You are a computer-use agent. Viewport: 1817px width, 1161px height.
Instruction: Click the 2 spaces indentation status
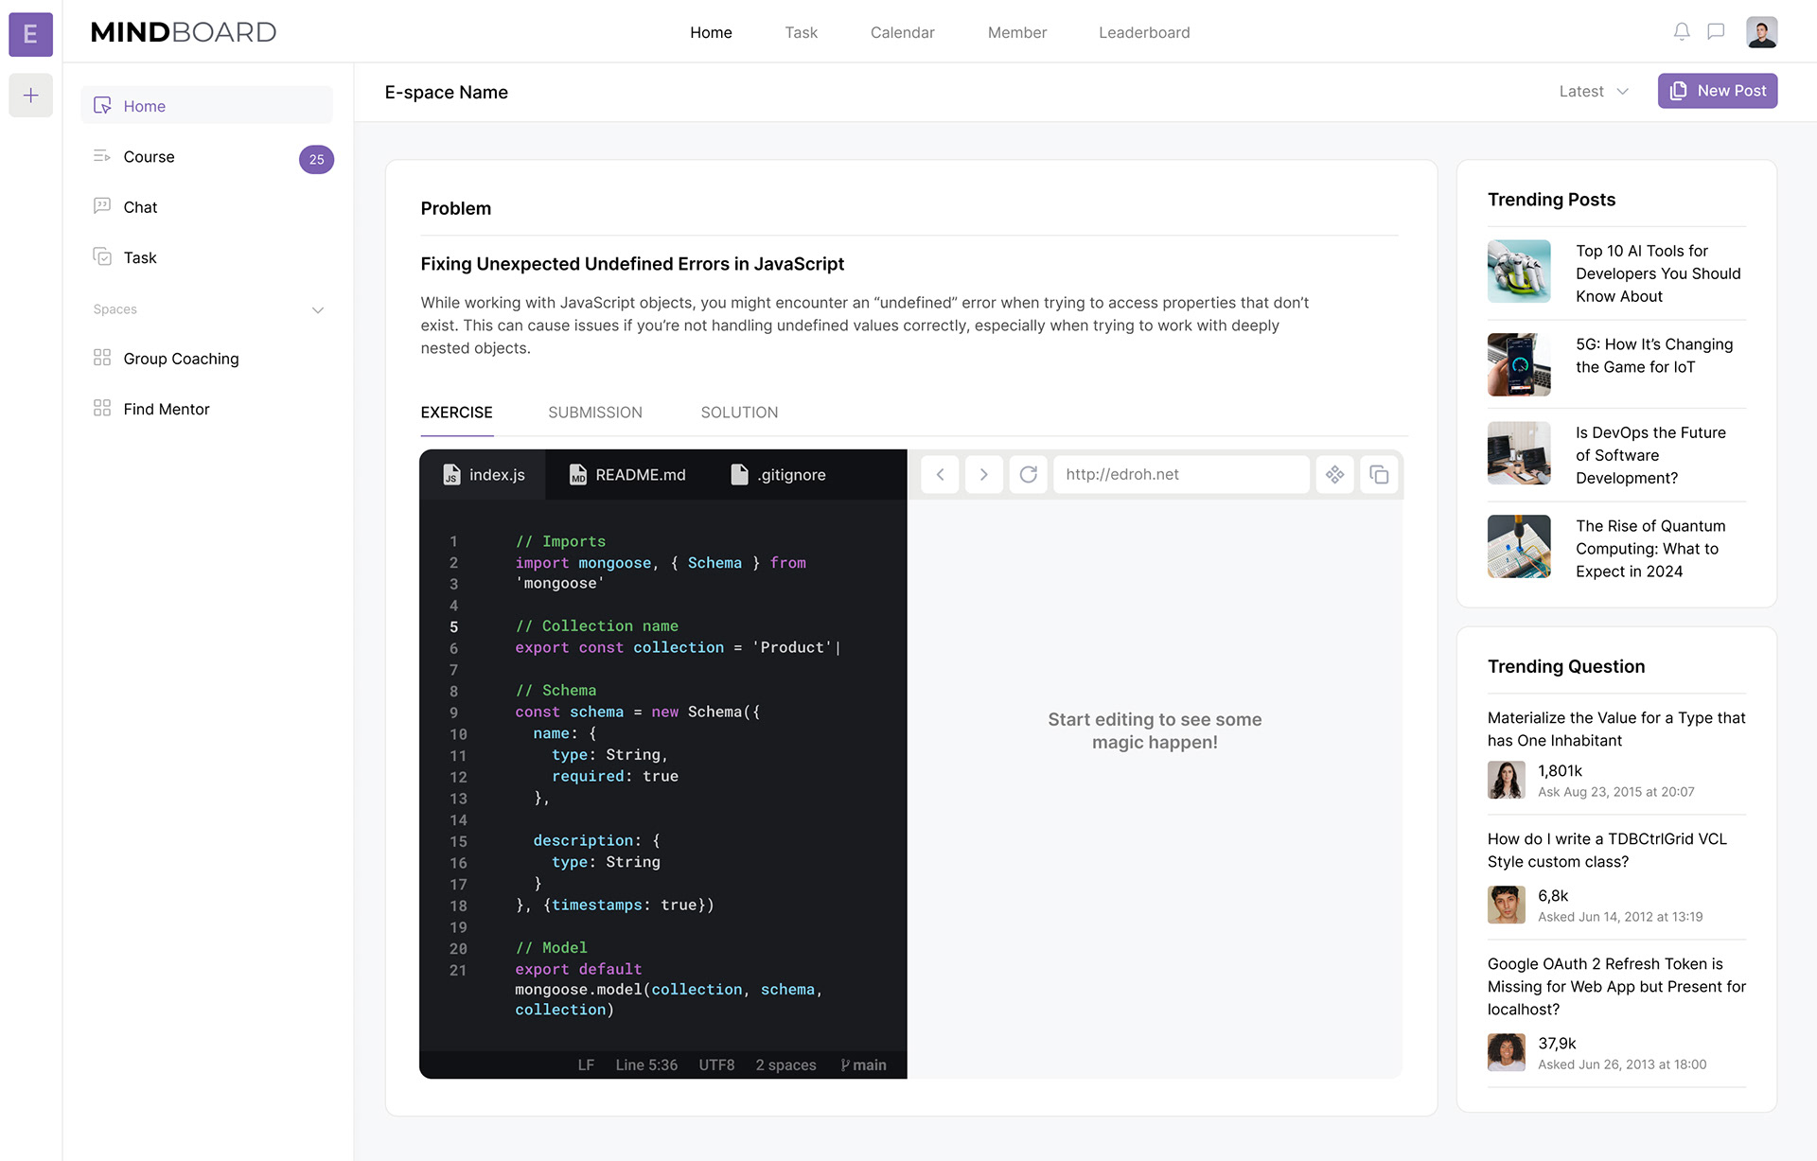(x=785, y=1064)
